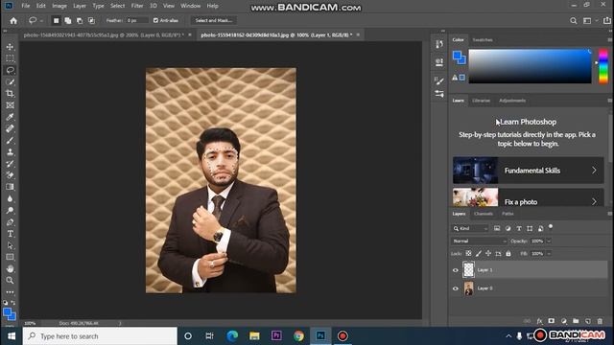The image size is (614, 345).
Task: Click the search icon in options bar
Action: (x=574, y=21)
